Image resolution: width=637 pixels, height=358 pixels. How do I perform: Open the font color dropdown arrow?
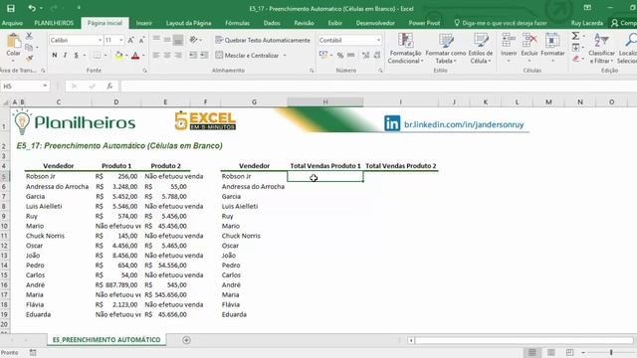(143, 56)
